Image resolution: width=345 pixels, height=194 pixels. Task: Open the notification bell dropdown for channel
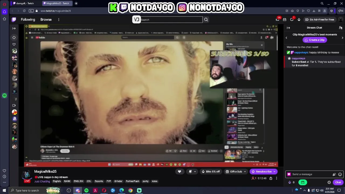coord(192,171)
